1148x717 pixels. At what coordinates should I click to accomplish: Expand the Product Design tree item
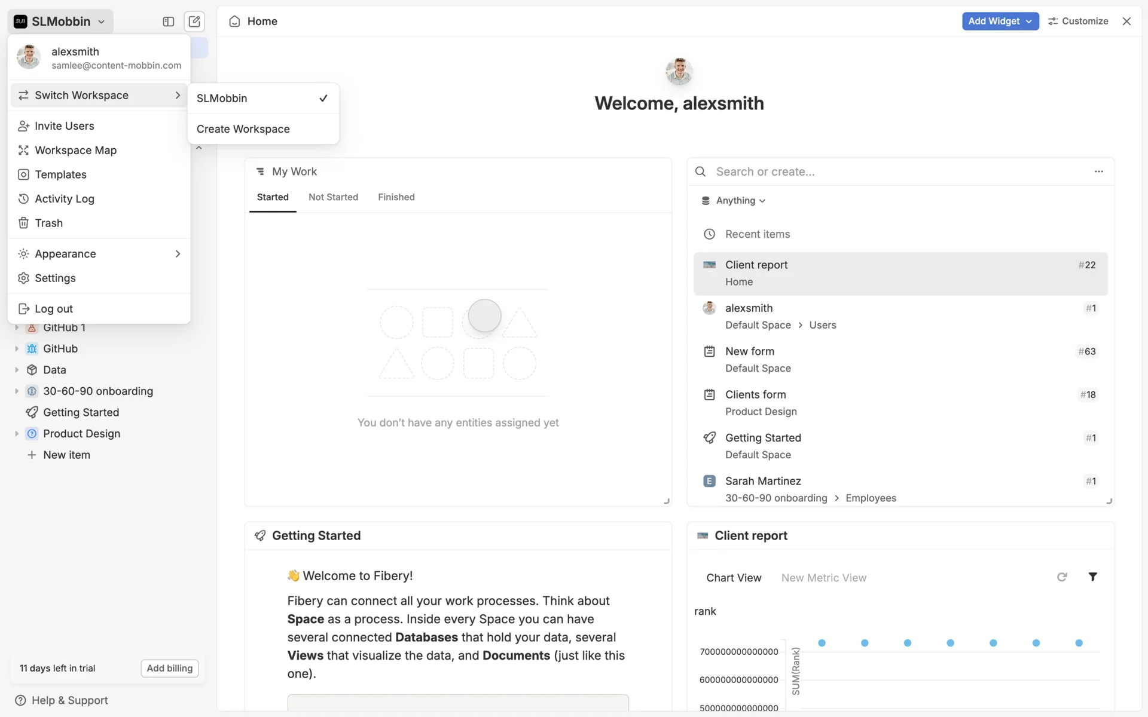pos(17,434)
